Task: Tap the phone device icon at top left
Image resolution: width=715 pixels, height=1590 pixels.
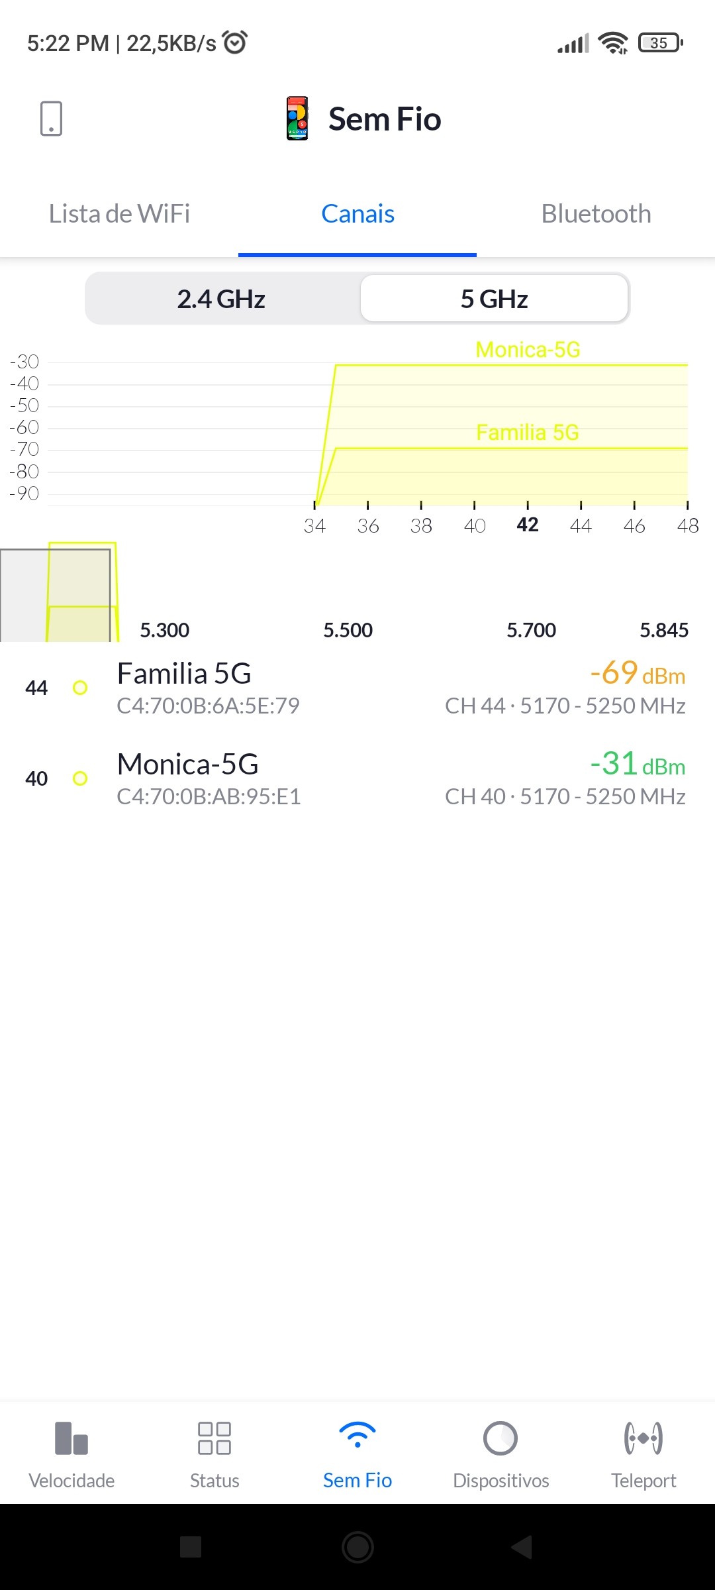Action: pos(51,119)
